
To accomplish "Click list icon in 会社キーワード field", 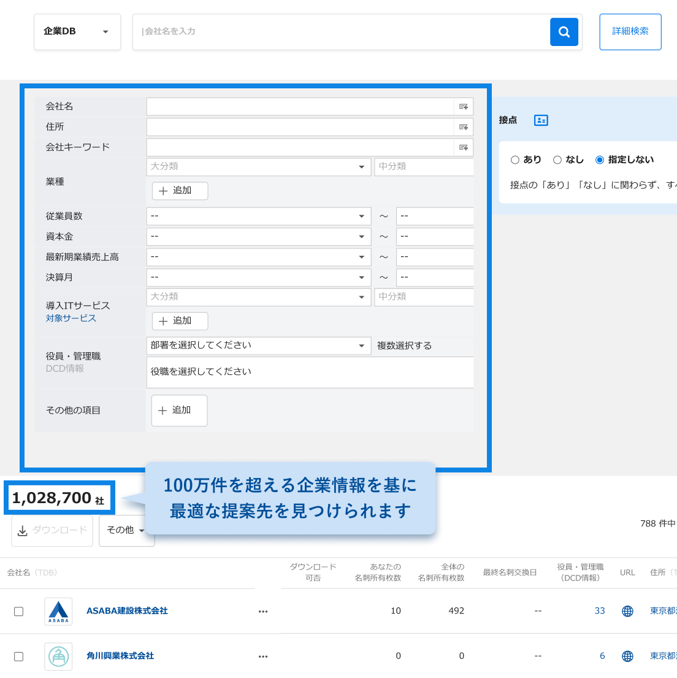I will 464,147.
